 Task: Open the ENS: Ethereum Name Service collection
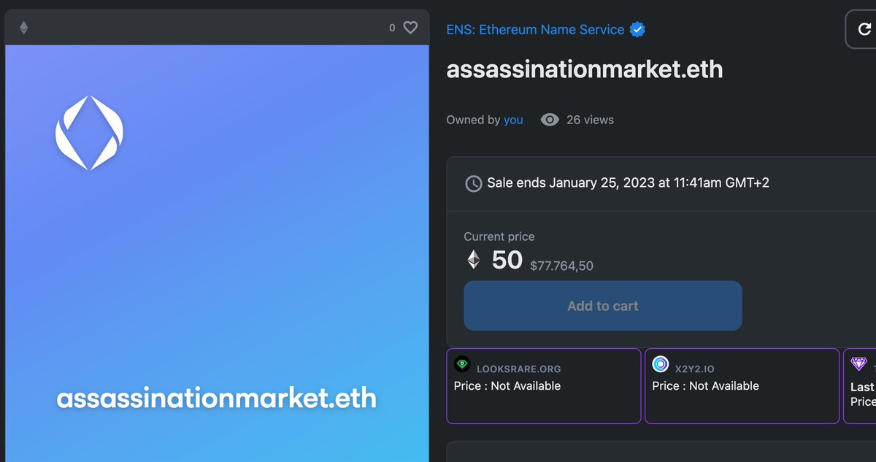[x=535, y=29]
